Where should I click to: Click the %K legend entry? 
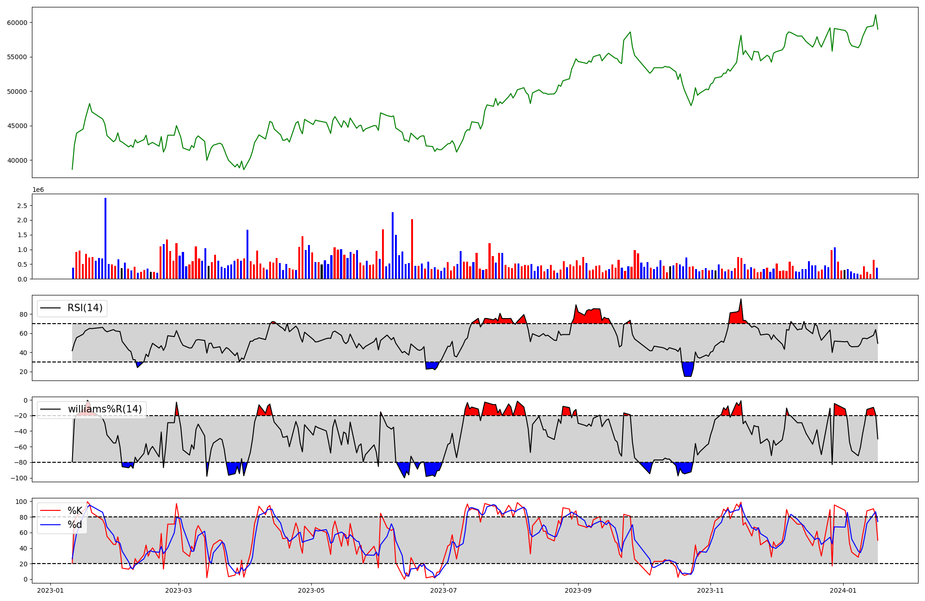pos(75,510)
